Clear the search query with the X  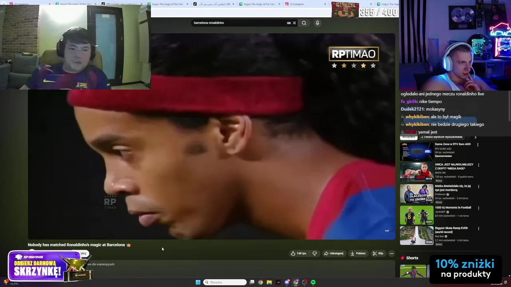(x=295, y=23)
